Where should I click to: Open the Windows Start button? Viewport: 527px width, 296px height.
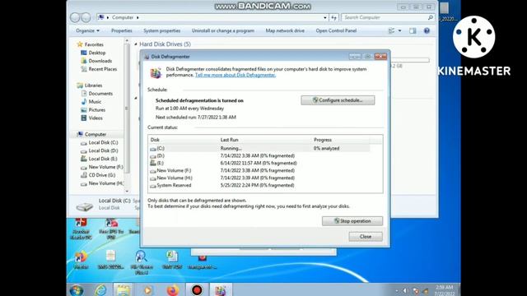[x=77, y=290]
